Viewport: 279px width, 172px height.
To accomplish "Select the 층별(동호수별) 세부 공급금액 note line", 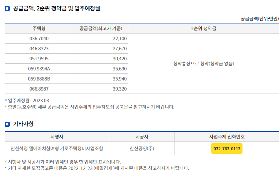I will 89,107.
